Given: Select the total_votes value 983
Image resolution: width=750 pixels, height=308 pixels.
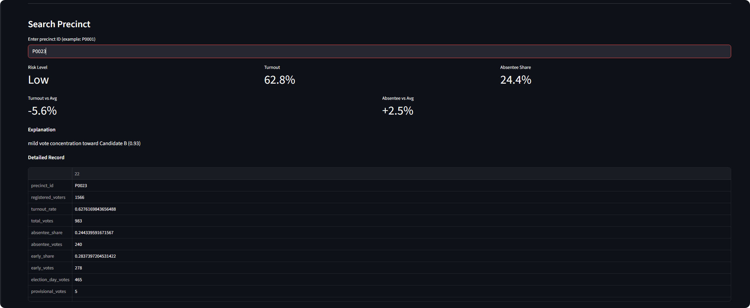Looking at the screenshot, I should point(78,221).
